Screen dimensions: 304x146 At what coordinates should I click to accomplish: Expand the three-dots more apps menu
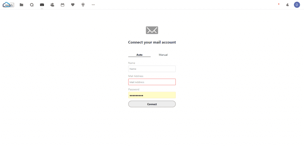tap(93, 5)
